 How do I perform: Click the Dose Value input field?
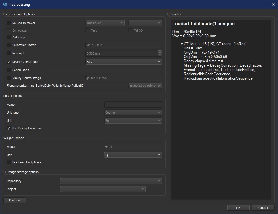tap(133, 105)
